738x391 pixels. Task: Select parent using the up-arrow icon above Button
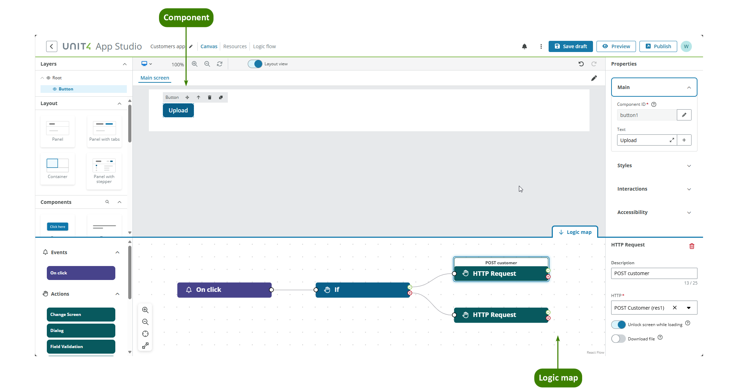[198, 97]
